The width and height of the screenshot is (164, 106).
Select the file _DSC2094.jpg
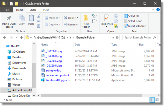pos(54,66)
